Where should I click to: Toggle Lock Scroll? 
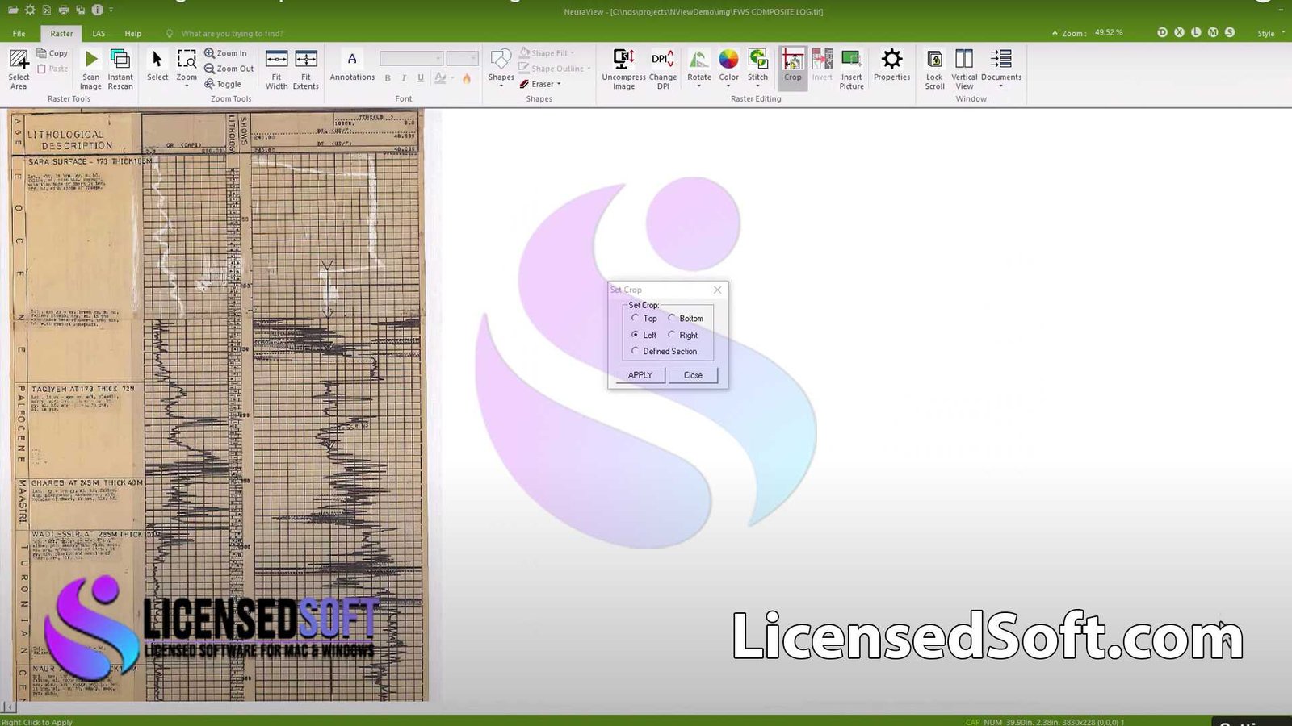[x=934, y=69]
